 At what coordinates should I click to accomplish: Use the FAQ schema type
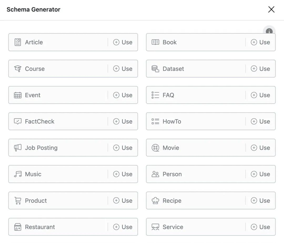point(260,95)
